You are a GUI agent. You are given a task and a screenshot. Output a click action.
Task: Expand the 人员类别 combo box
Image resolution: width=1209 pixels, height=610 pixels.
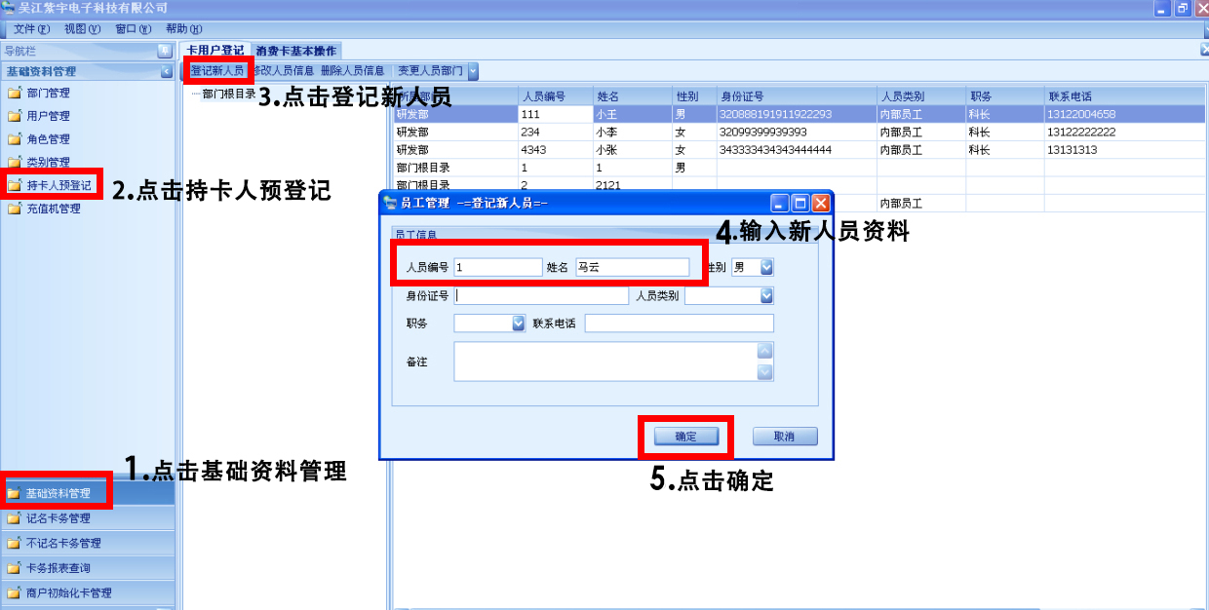pos(766,296)
